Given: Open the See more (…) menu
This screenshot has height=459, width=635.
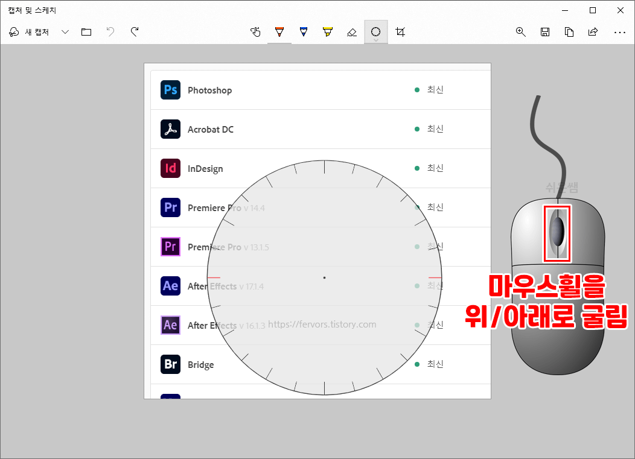Looking at the screenshot, I should 620,33.
